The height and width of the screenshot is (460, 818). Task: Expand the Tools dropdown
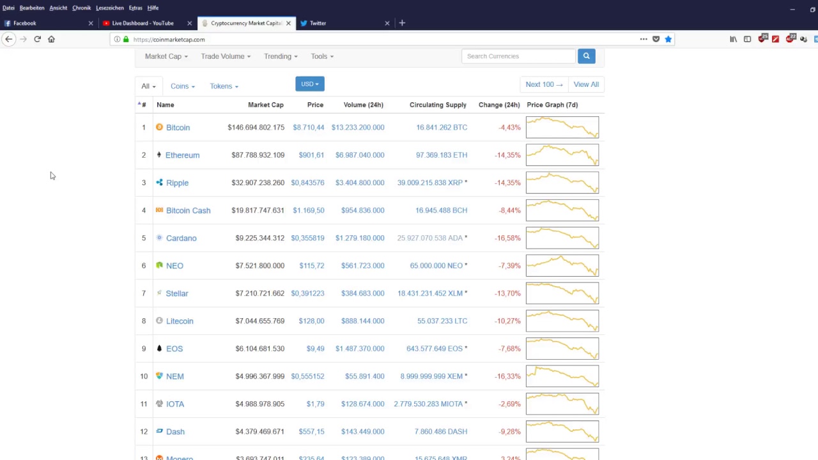322,56
